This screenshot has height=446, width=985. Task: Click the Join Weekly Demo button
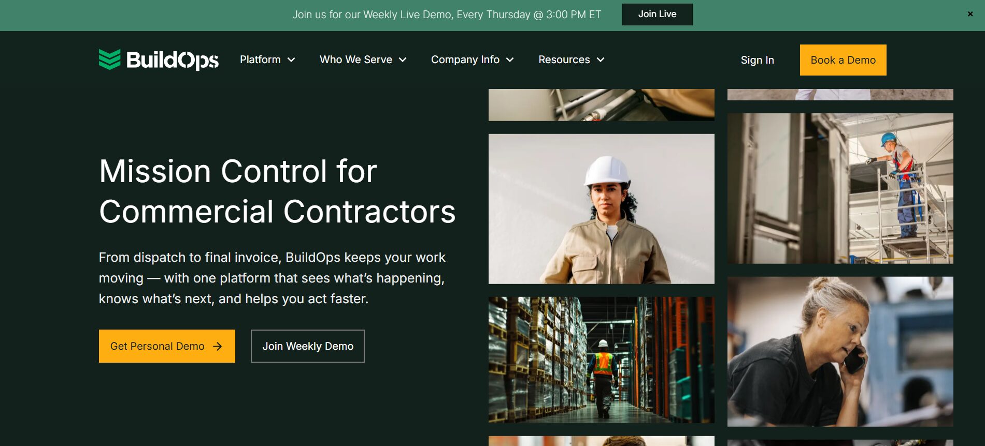pos(308,346)
